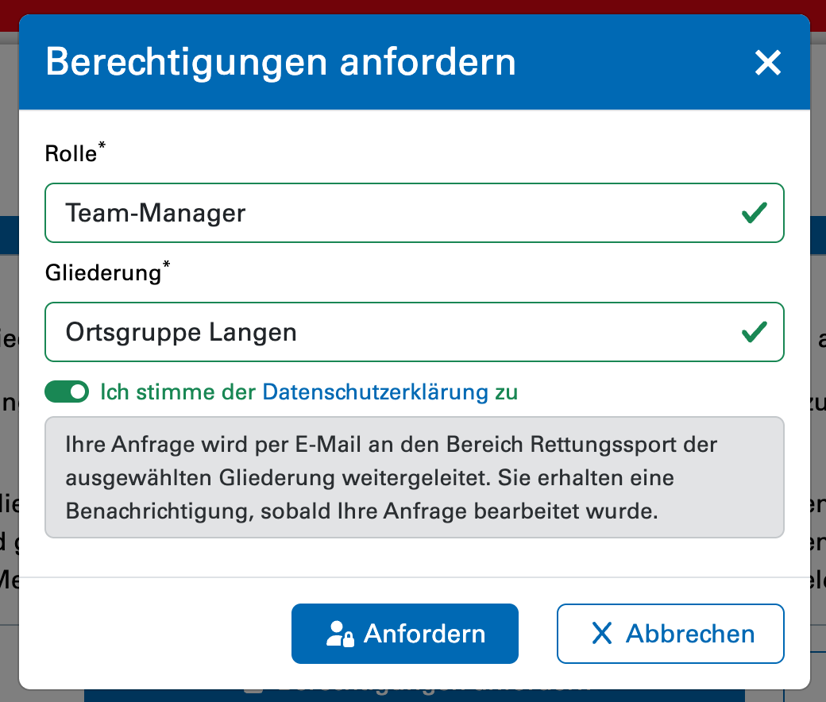Click the required asterisk beside the Gliederung label
The height and width of the screenshot is (702, 826).
[166, 267]
